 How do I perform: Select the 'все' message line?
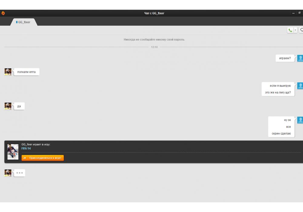pos(288,127)
